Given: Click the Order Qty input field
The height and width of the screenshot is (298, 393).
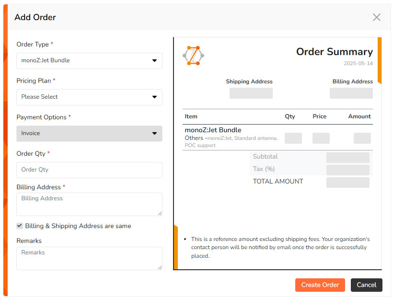Looking at the screenshot, I should pos(89,170).
